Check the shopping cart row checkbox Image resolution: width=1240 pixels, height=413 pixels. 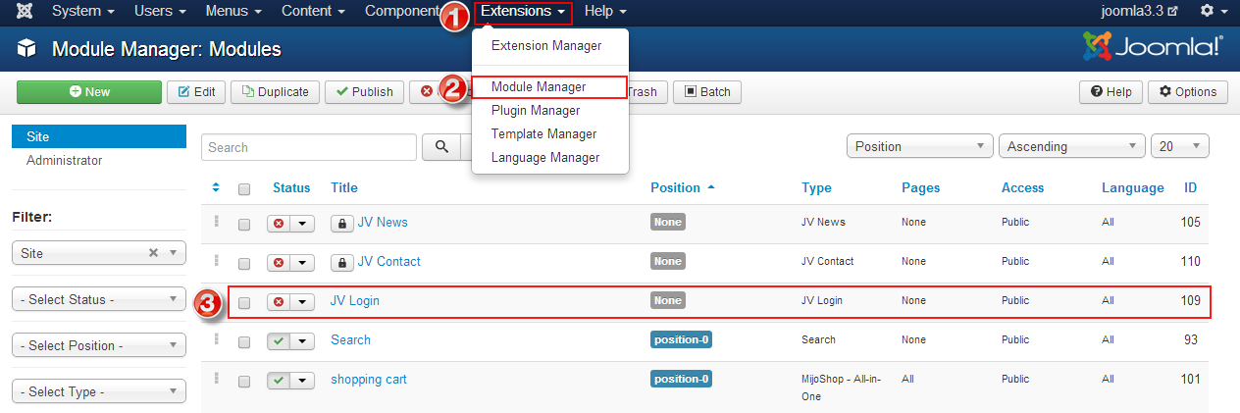click(244, 382)
